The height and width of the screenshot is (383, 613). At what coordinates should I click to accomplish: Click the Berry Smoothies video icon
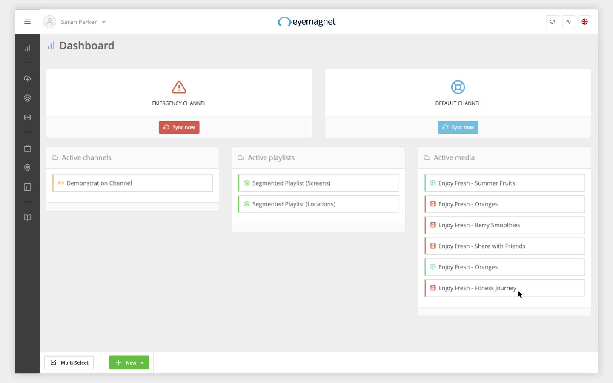(x=433, y=225)
